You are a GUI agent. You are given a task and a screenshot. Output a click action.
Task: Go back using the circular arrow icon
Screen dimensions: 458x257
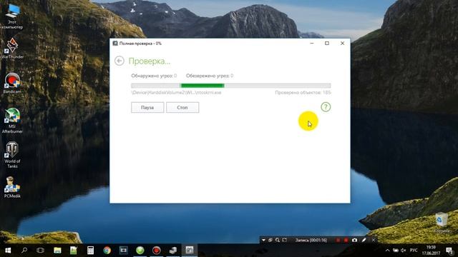coord(120,61)
